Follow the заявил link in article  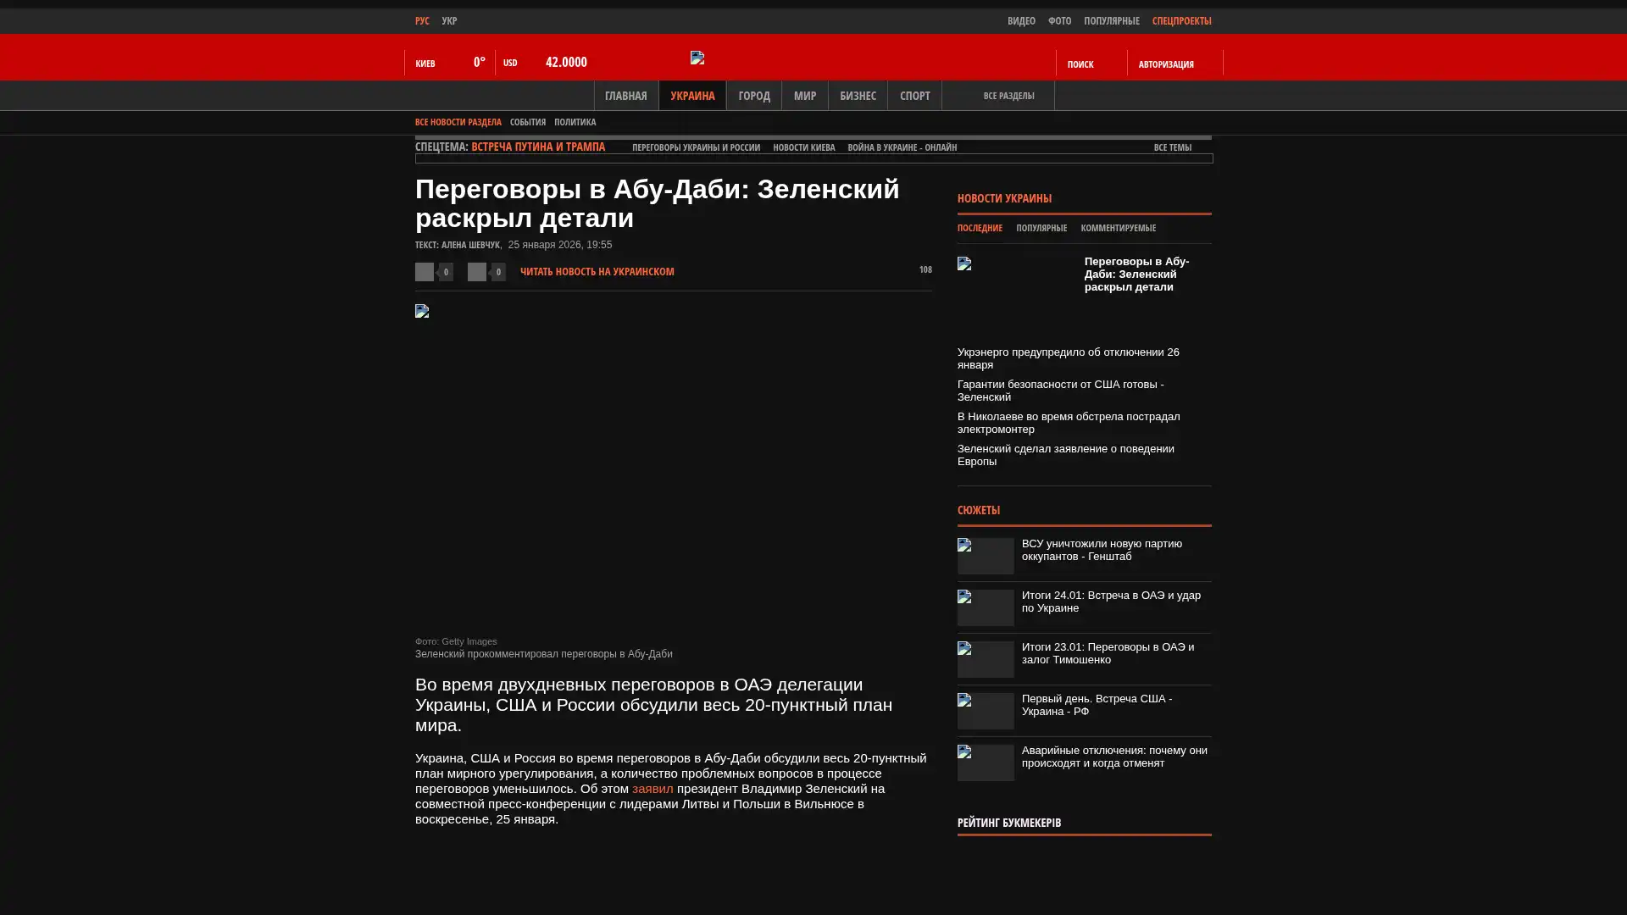pos(652,789)
